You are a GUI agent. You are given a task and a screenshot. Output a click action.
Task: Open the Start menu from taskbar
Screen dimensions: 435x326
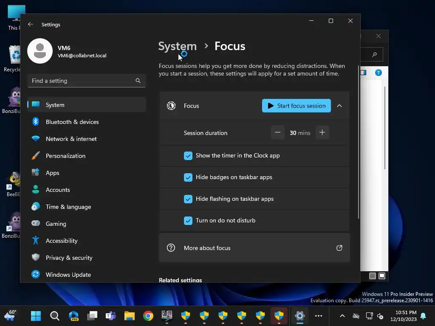[36, 316]
